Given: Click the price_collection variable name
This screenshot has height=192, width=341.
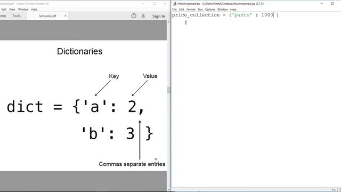Looking at the screenshot, I should point(196,15).
